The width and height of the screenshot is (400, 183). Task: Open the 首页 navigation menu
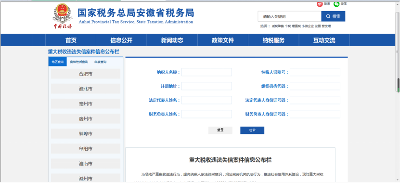[71, 40]
